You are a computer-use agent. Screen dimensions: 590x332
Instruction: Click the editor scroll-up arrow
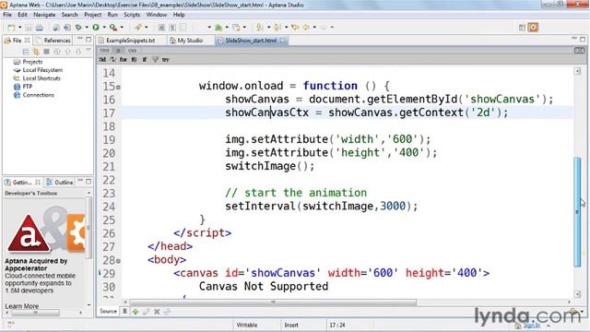[578, 71]
